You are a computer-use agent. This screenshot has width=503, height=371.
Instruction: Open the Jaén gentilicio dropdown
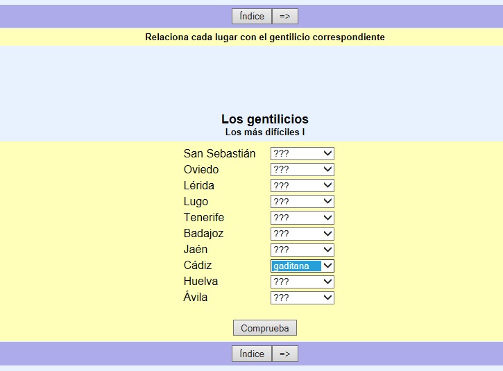point(302,250)
